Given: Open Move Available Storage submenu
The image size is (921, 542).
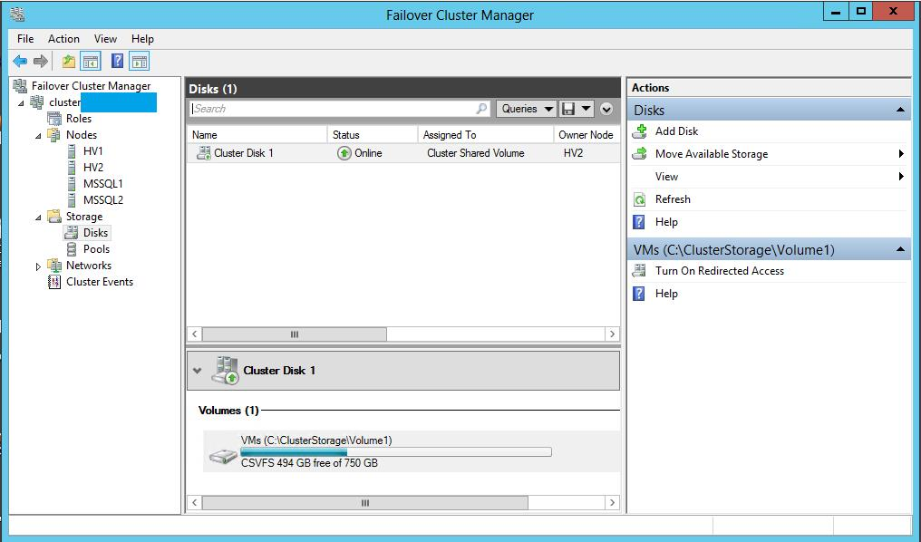Looking at the screenshot, I should pos(712,154).
